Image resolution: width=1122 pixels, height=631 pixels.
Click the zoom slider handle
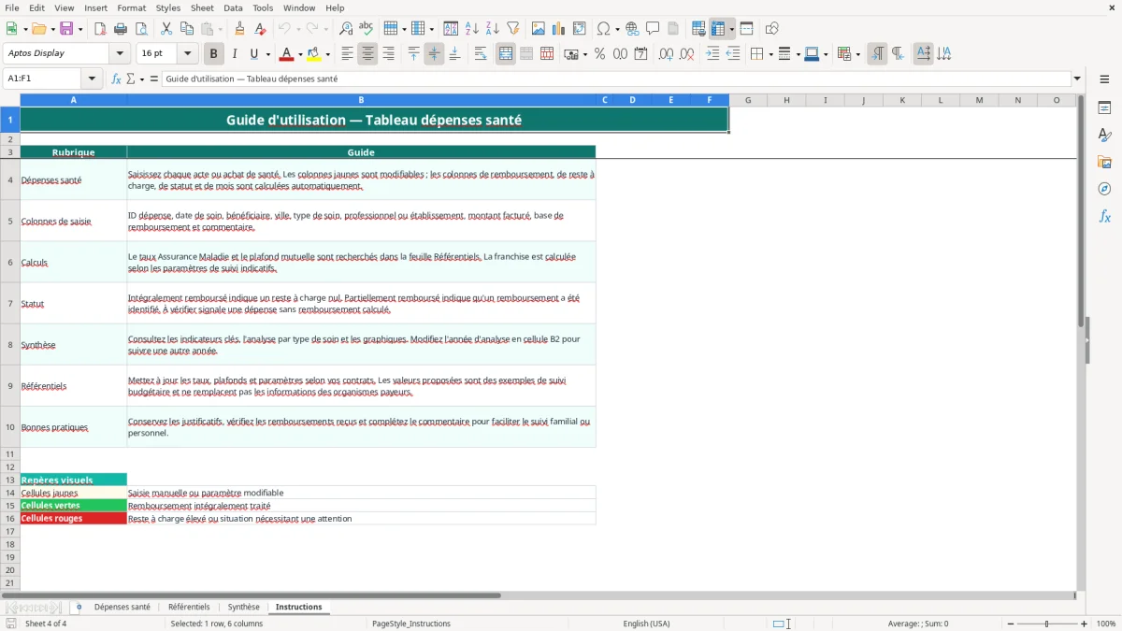(1046, 624)
